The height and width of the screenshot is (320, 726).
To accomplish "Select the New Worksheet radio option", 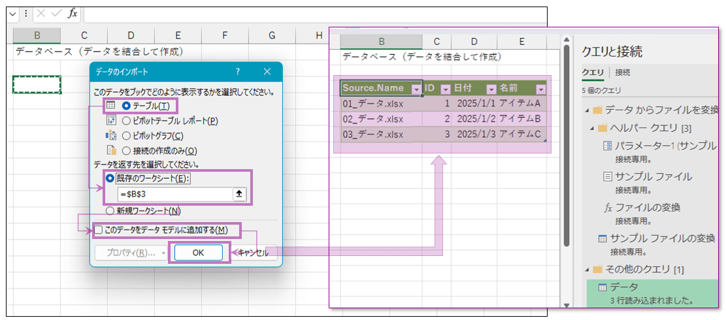I will coord(110,210).
